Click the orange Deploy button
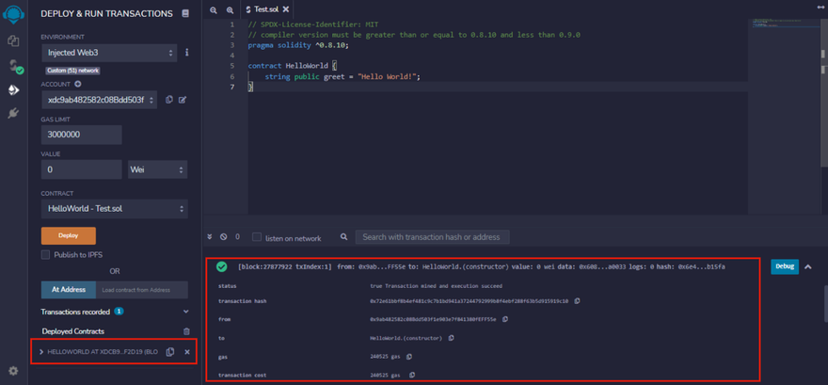The width and height of the screenshot is (828, 385). [68, 235]
